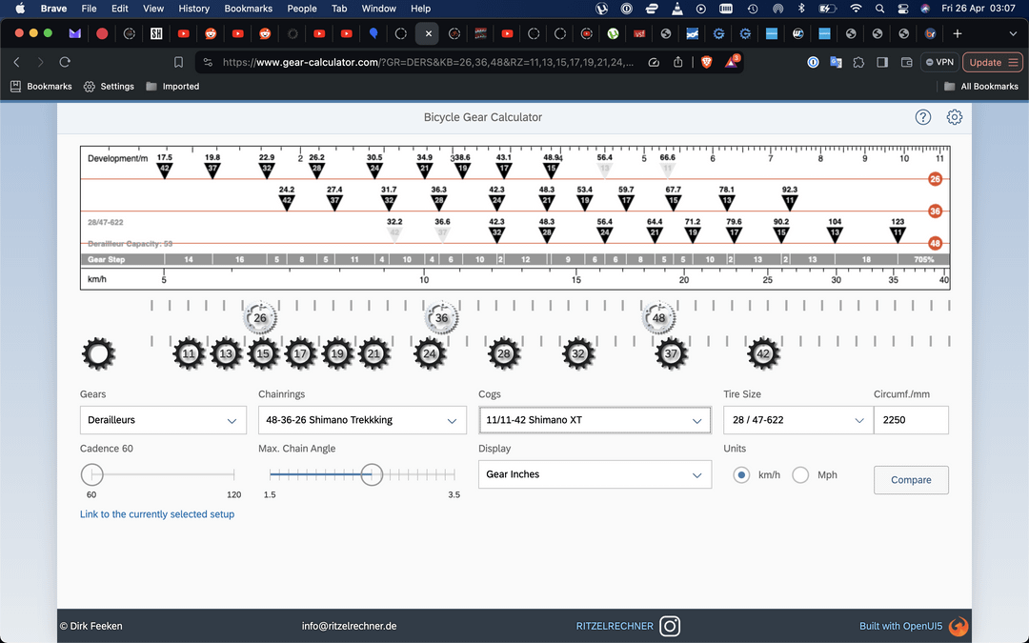Open the View menu

152,9
